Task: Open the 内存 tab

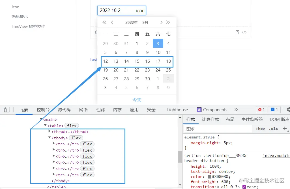Action: tap(117, 110)
